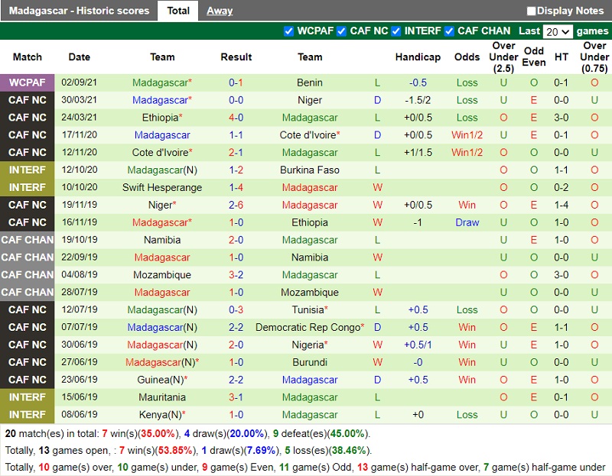Click the 2-6 score versus Niger
Image resolution: width=612 pixels, height=476 pixels.
[x=236, y=205]
